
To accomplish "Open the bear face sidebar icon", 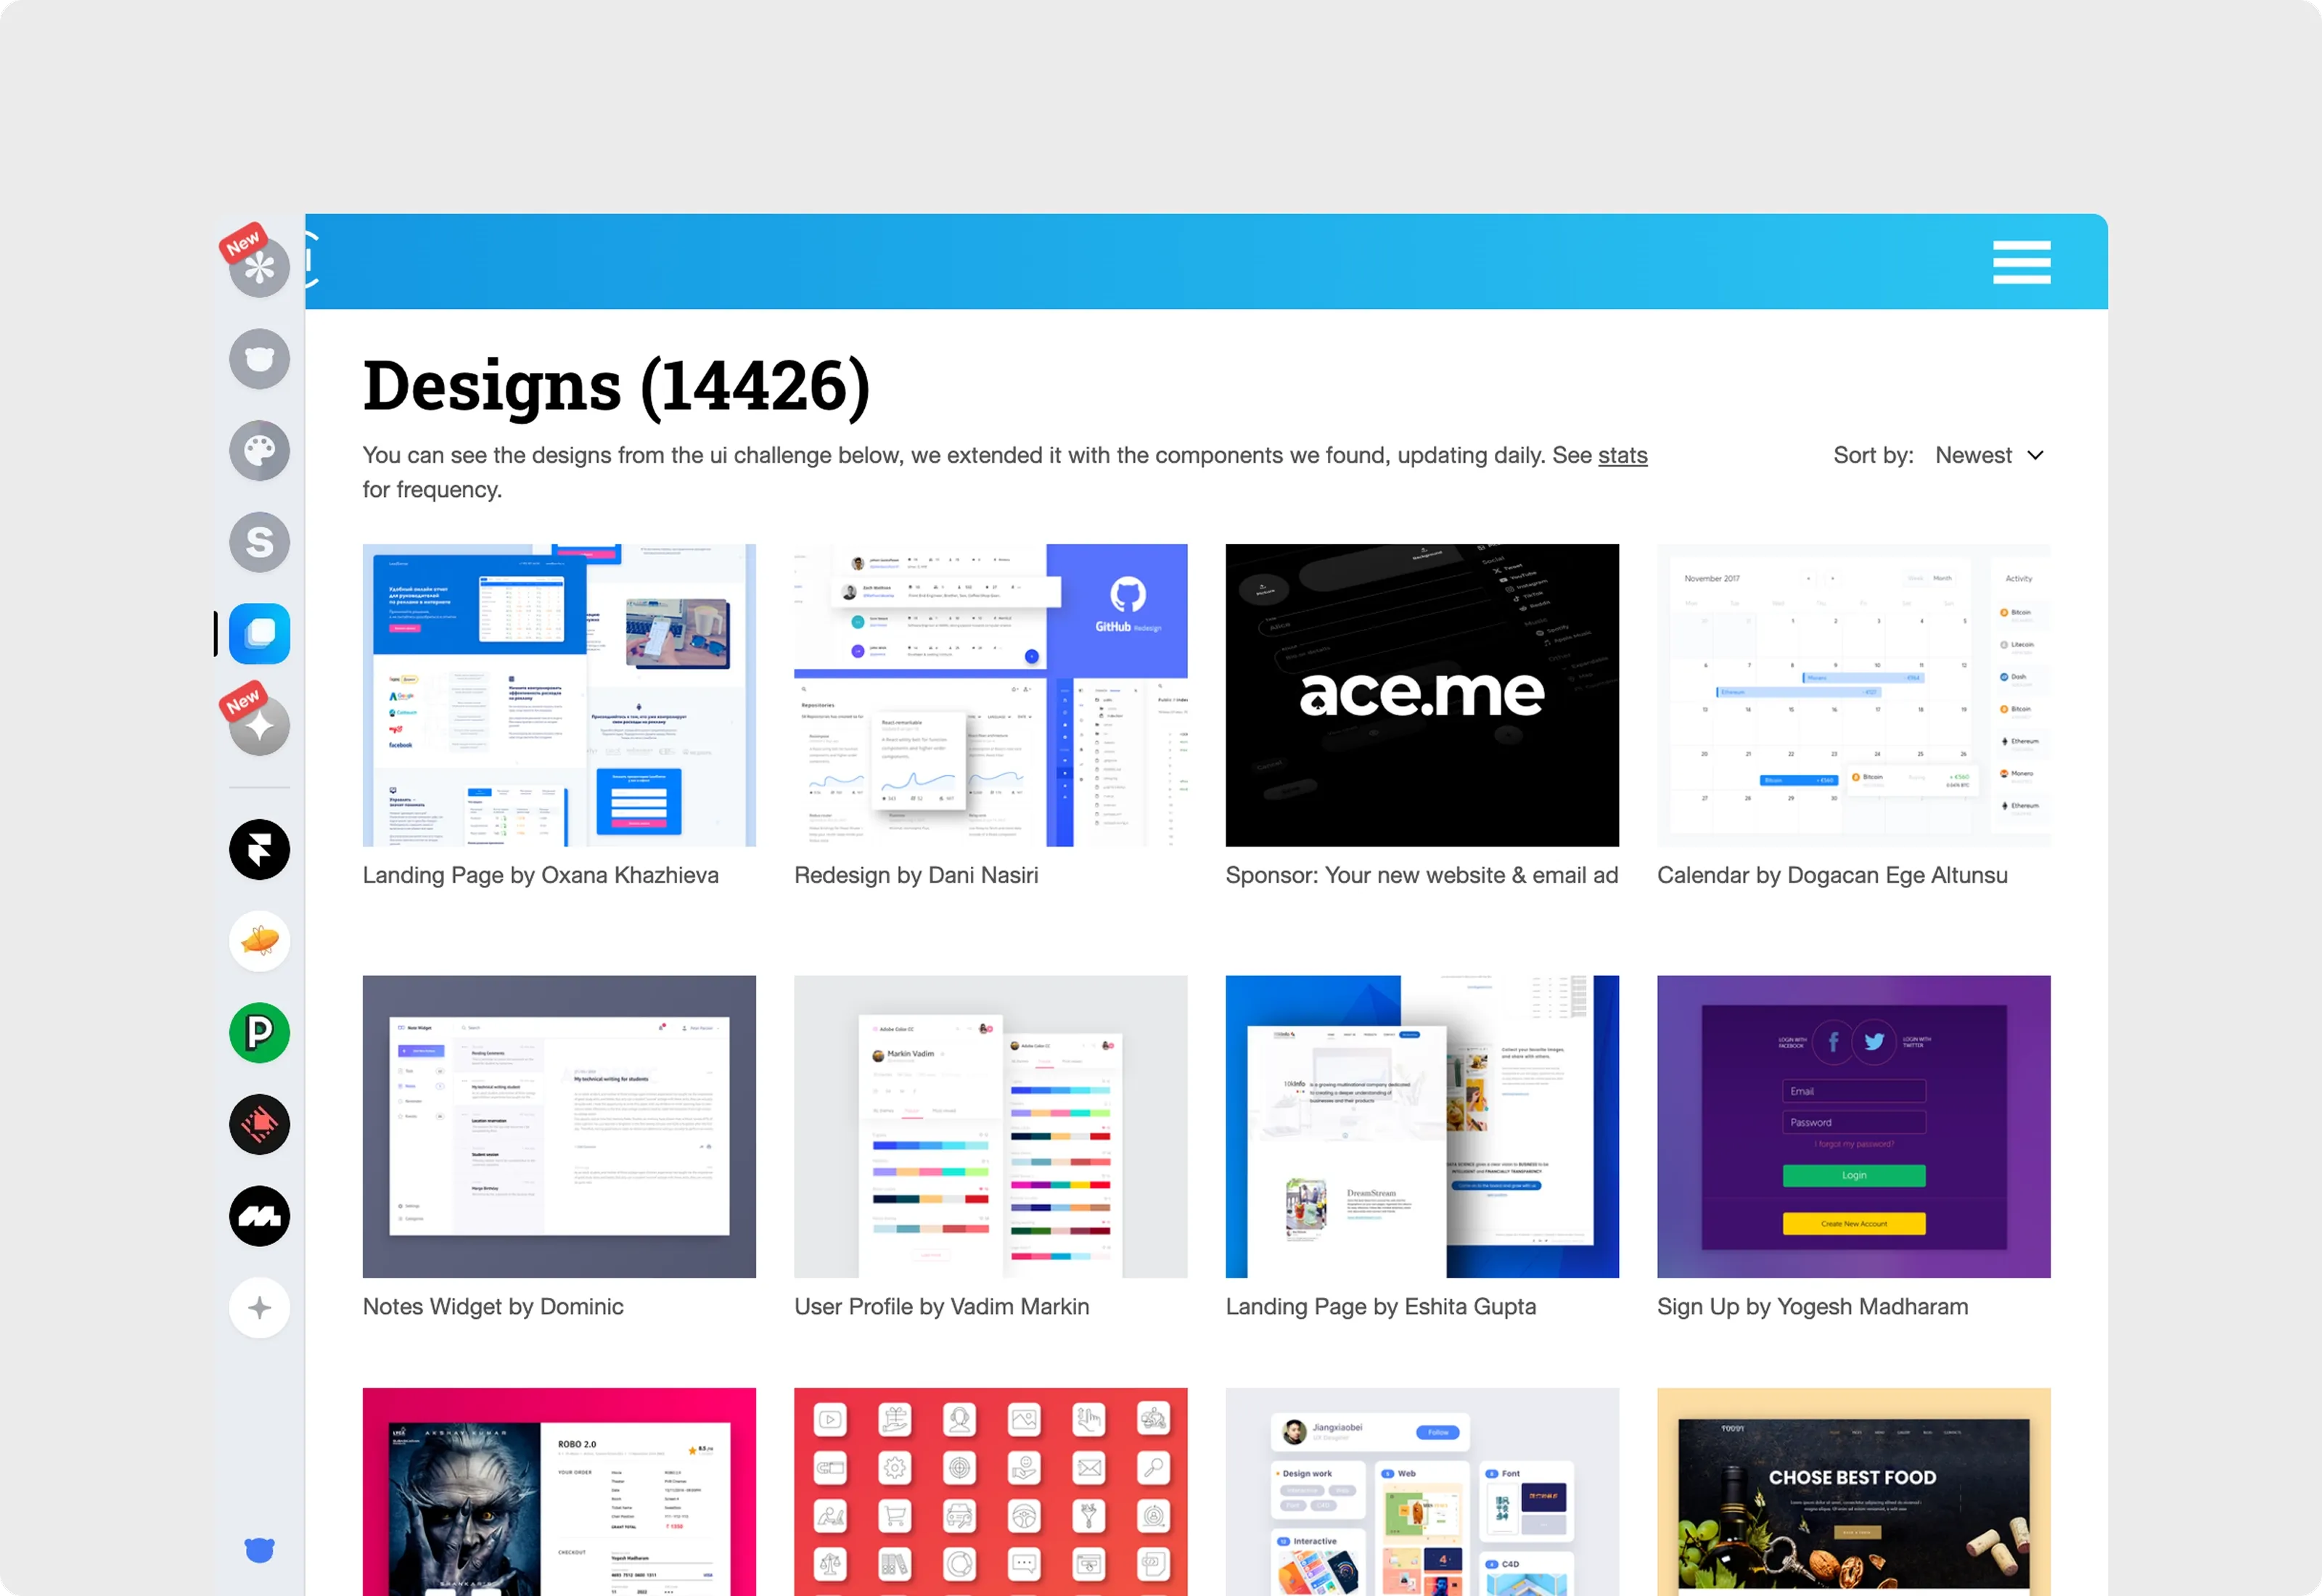I will tap(259, 359).
